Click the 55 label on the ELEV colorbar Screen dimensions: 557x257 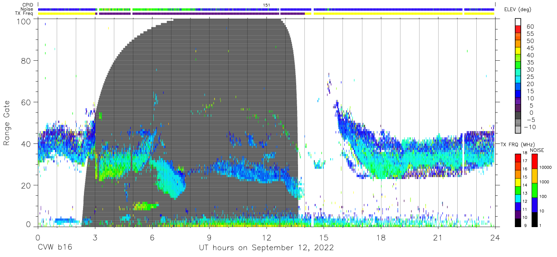pyautogui.click(x=530, y=34)
